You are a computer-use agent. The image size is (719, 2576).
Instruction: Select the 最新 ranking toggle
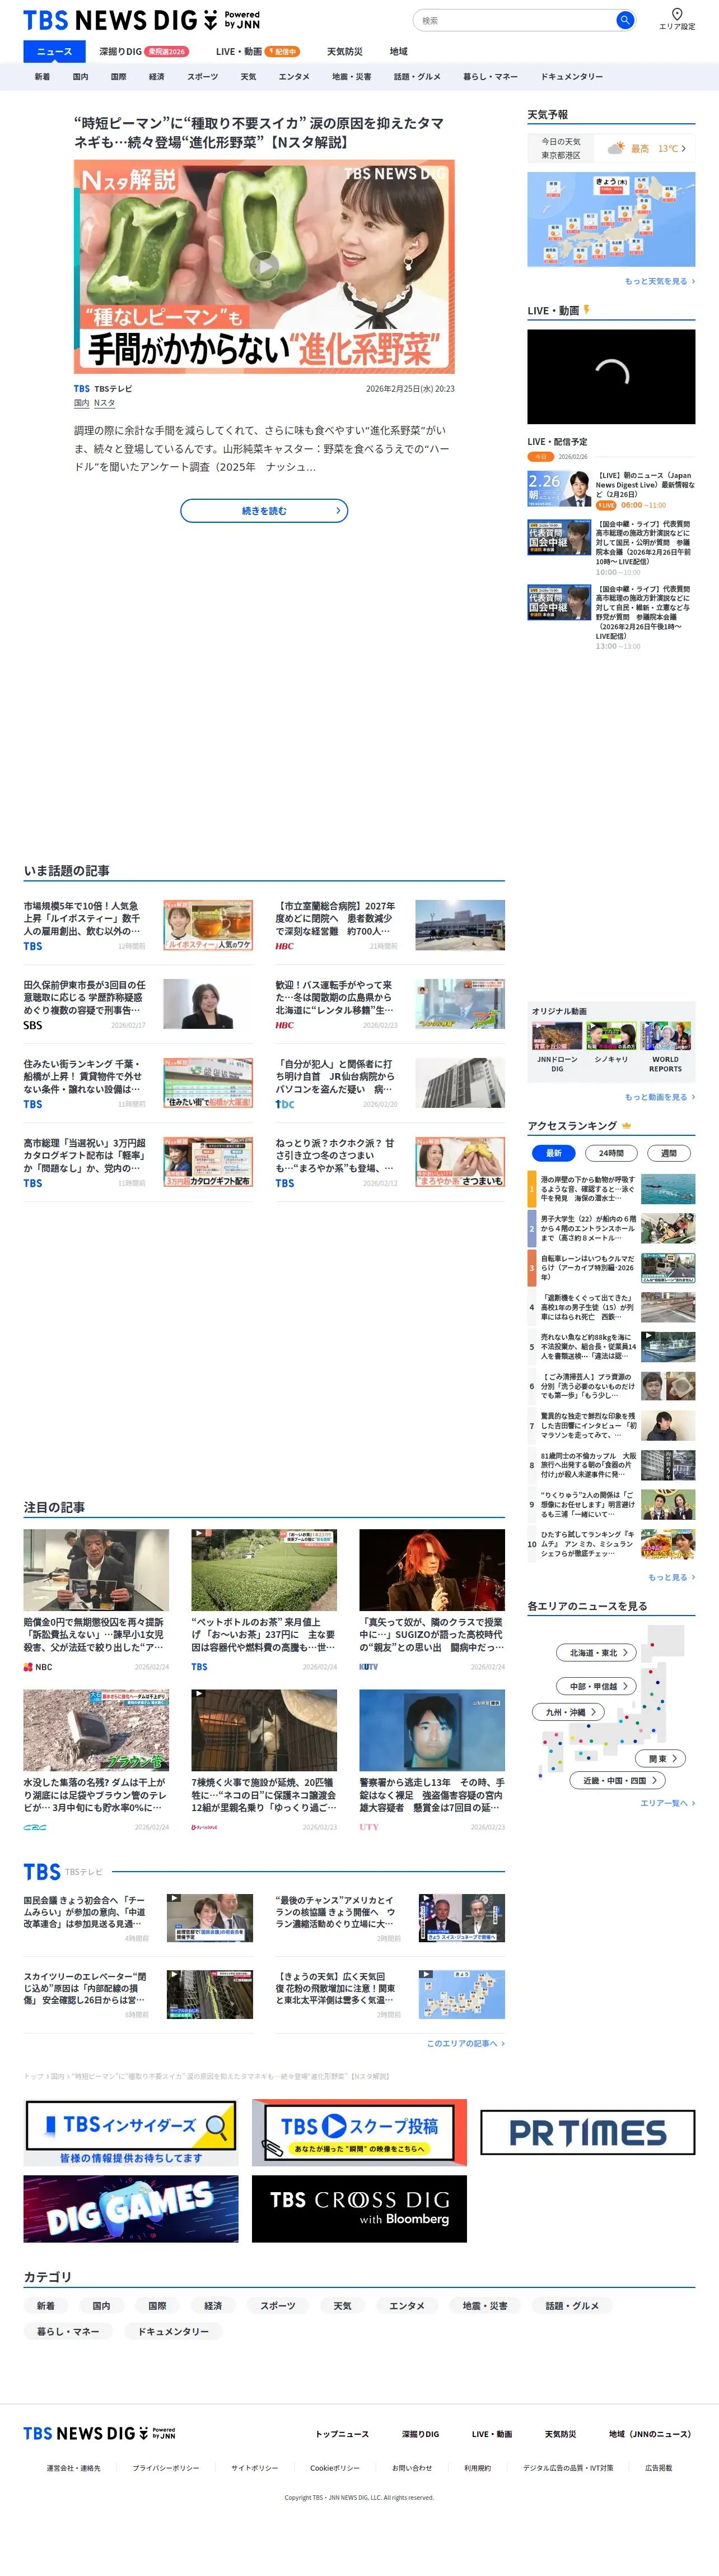553,1153
